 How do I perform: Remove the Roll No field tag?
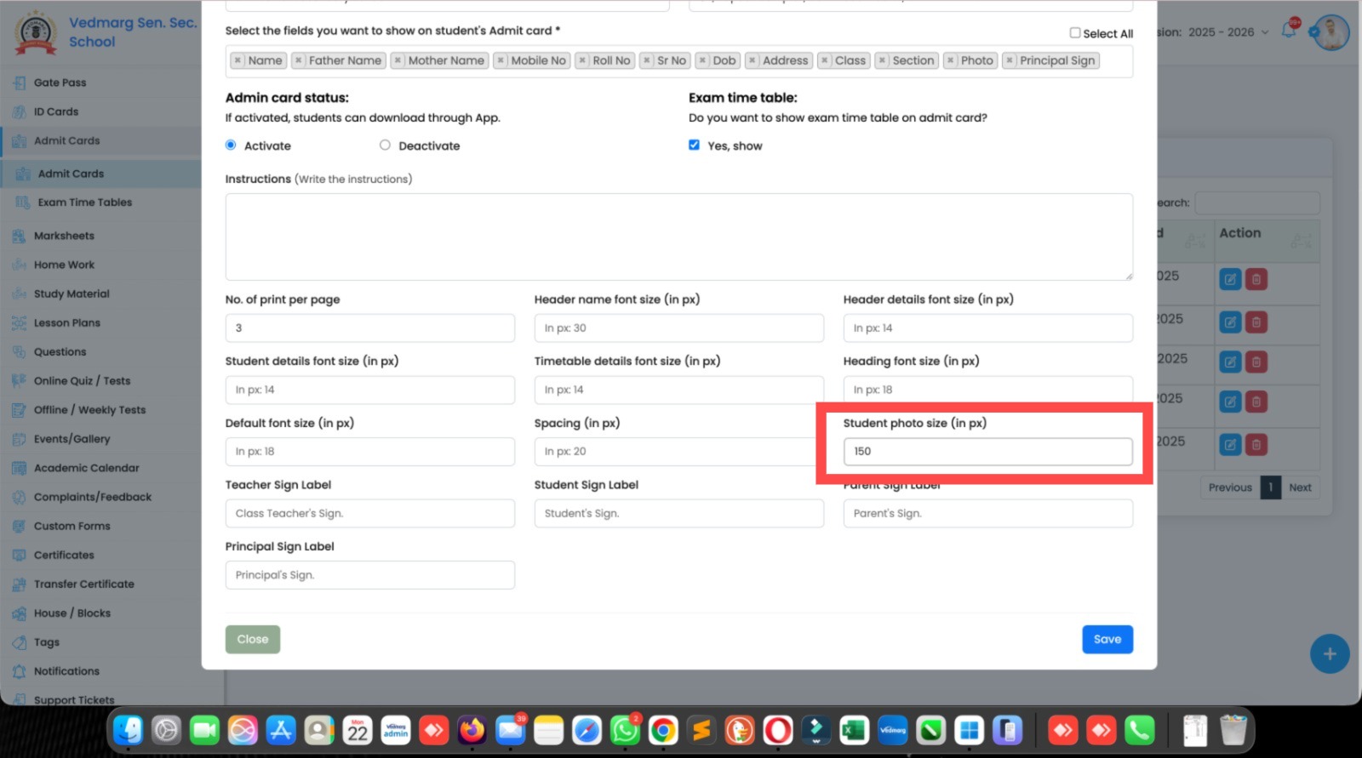click(x=582, y=60)
